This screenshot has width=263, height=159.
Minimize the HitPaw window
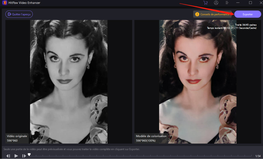238,3
